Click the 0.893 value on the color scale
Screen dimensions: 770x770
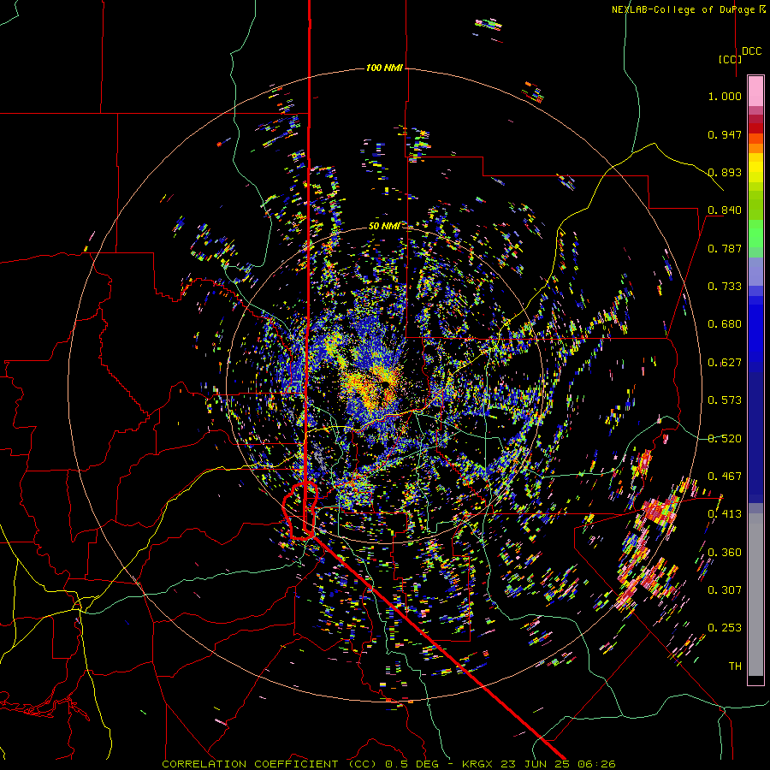click(725, 172)
